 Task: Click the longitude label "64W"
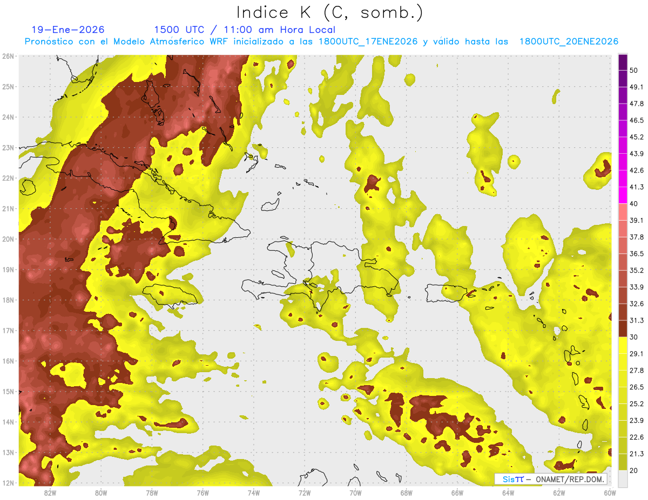click(508, 492)
